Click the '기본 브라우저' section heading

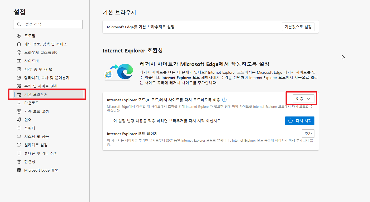(x=119, y=12)
